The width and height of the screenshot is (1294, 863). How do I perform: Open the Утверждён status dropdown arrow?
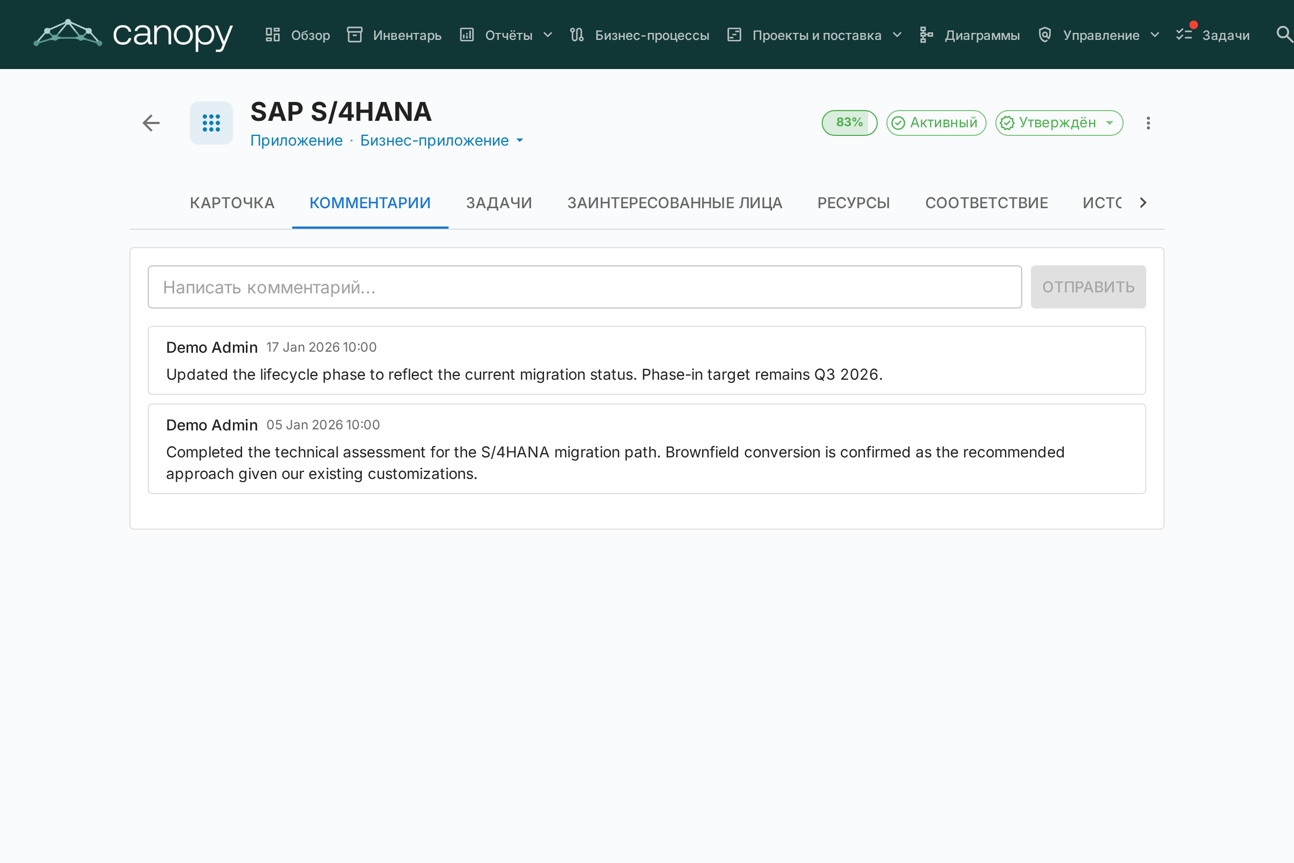point(1110,123)
